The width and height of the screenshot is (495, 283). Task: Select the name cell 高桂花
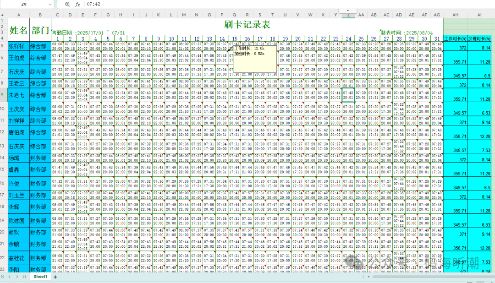click(x=19, y=258)
